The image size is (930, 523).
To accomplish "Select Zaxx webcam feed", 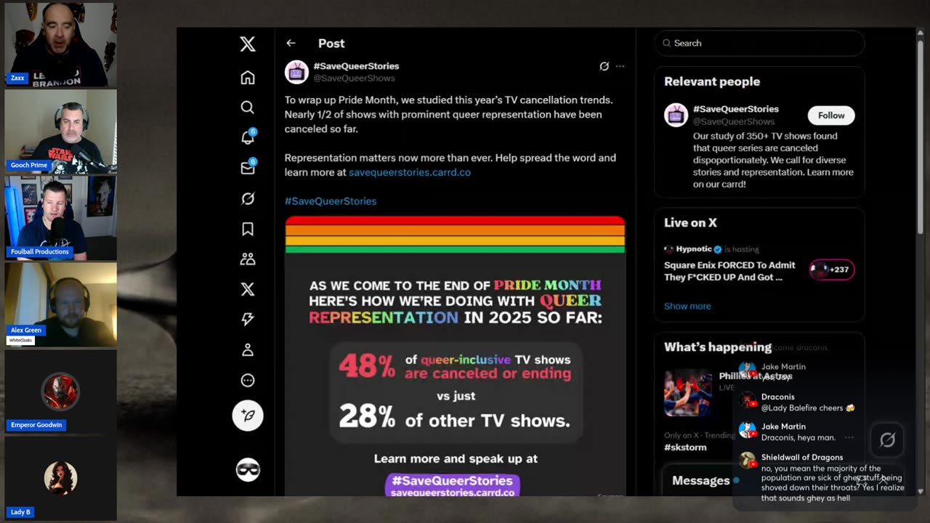I will [60, 45].
